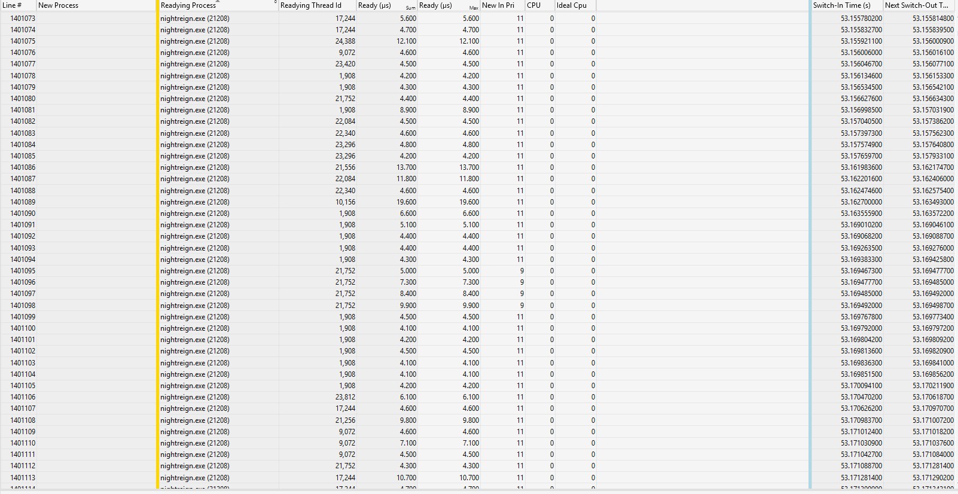
Task: Click New In Pri value 11 in line 1401087
Action: pyautogui.click(x=520, y=179)
